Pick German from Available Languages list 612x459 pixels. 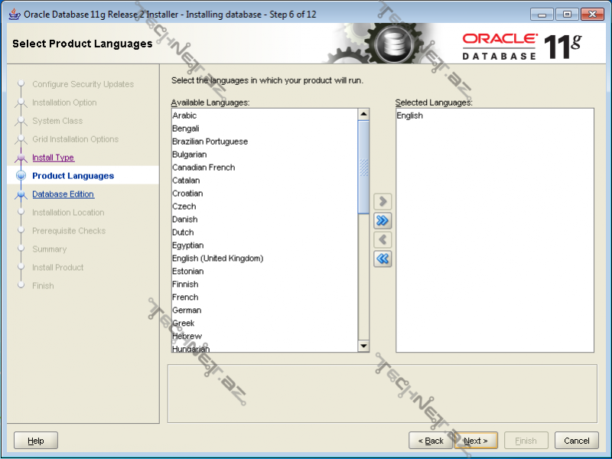[x=187, y=311]
